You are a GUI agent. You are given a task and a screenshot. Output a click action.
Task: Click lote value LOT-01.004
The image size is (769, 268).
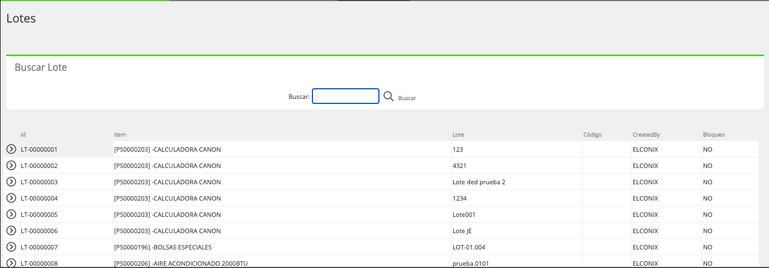click(x=468, y=247)
